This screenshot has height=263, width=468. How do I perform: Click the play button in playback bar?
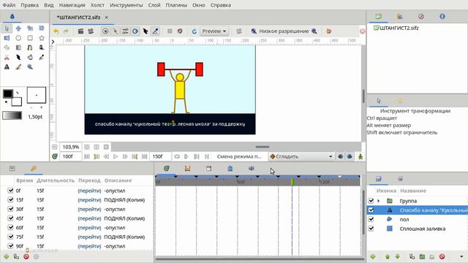(116, 156)
